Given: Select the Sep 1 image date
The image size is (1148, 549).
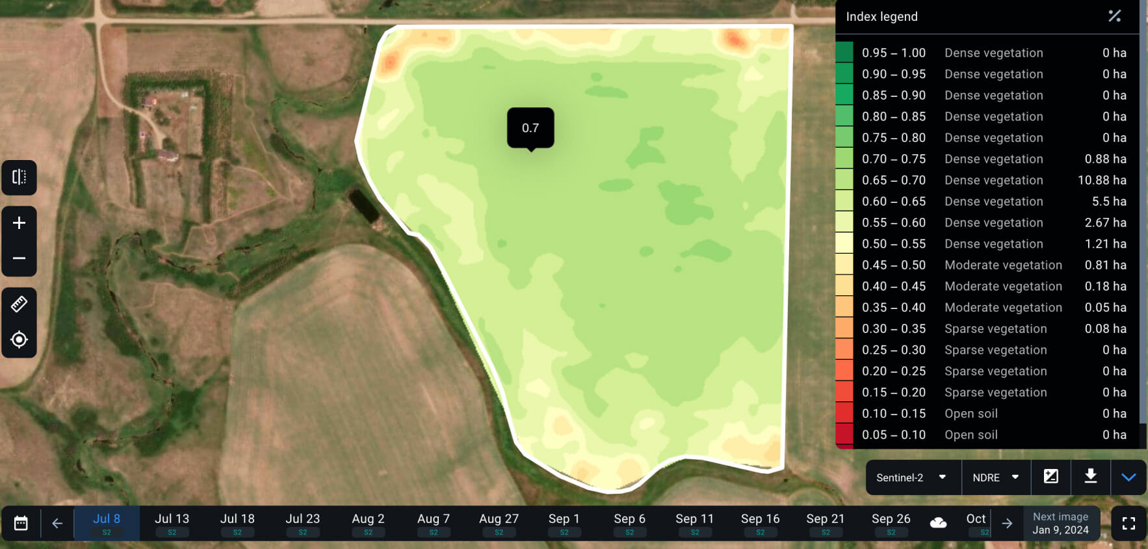Looking at the screenshot, I should [x=564, y=523].
